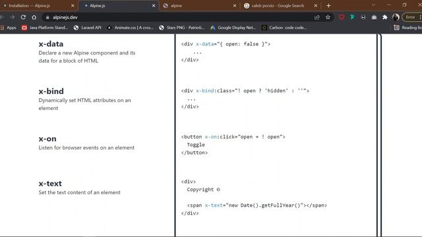The width and height of the screenshot is (422, 237).
Task: Open the tab search dropdown arrow
Action: [x=373, y=5]
